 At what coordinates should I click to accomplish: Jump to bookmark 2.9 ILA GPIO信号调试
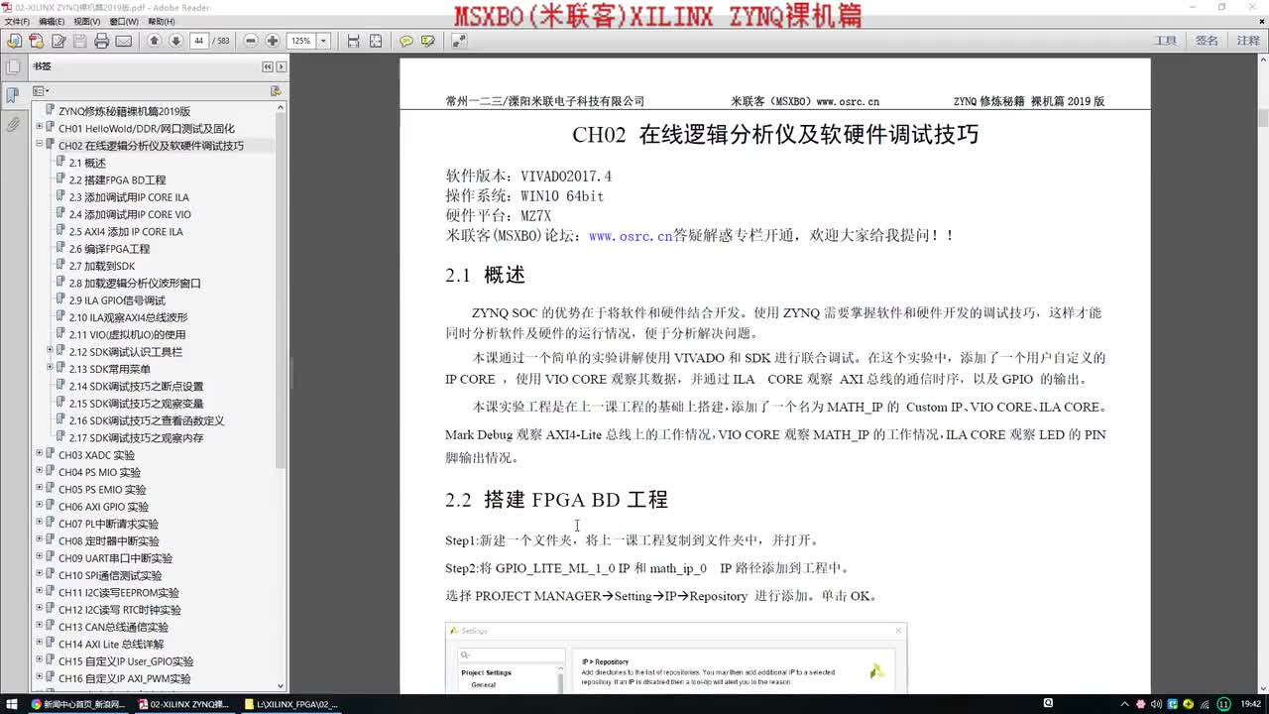(x=117, y=300)
